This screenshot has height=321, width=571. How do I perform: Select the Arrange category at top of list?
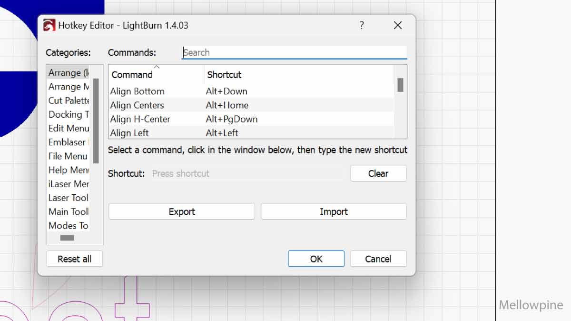click(x=69, y=73)
